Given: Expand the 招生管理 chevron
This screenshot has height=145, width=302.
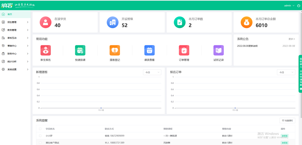Looking at the screenshot, I should tap(28, 22).
